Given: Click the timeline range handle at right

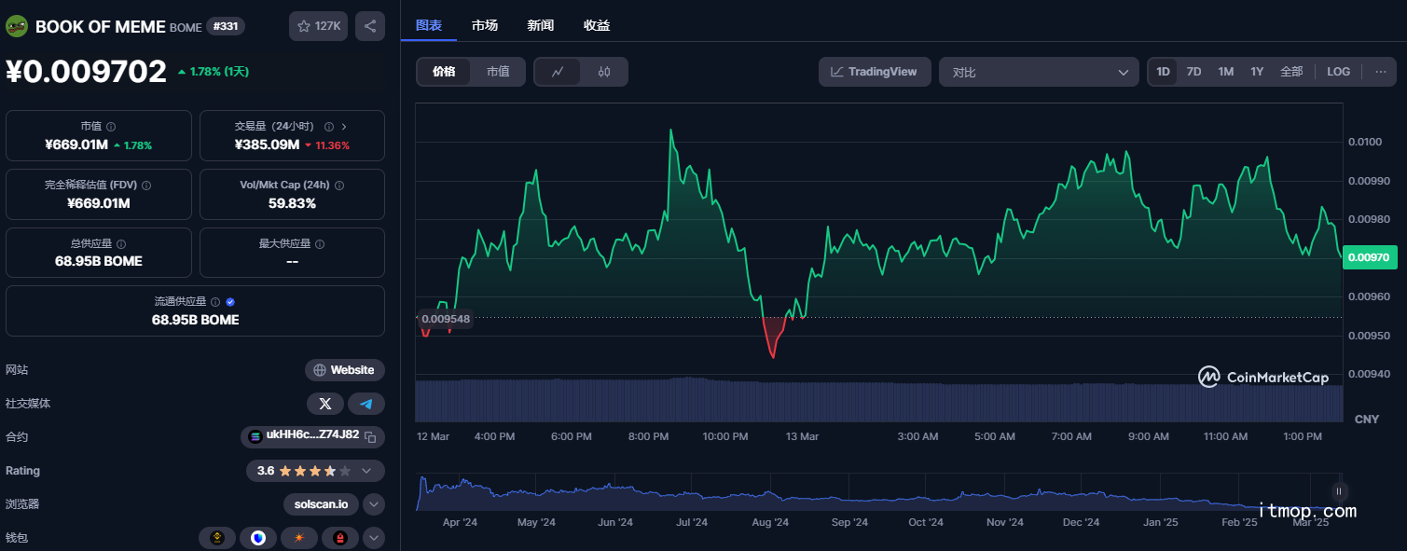Looking at the screenshot, I should click(1339, 491).
